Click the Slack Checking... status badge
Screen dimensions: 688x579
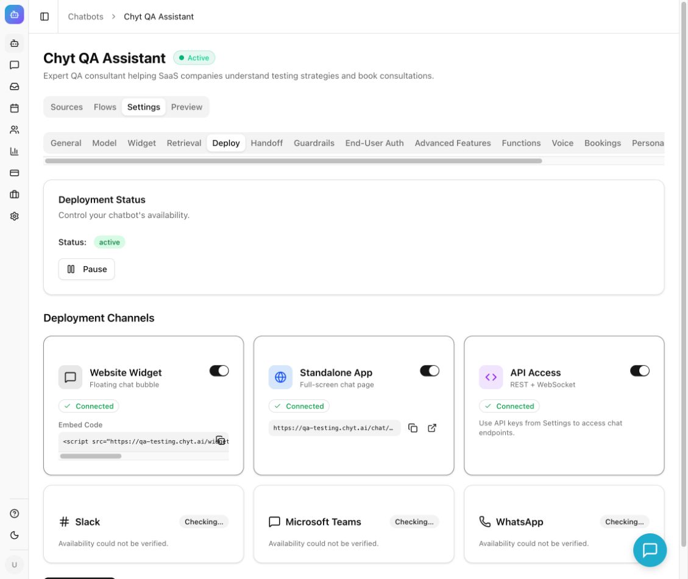click(x=204, y=522)
